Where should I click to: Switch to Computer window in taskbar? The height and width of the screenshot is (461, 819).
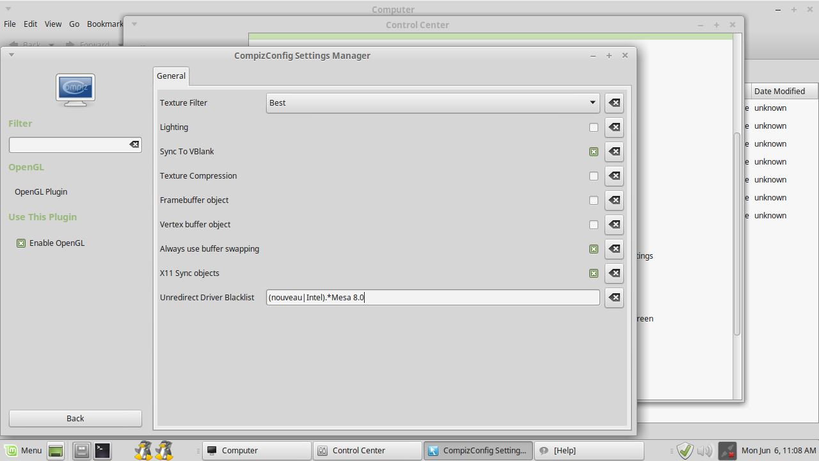[257, 451]
